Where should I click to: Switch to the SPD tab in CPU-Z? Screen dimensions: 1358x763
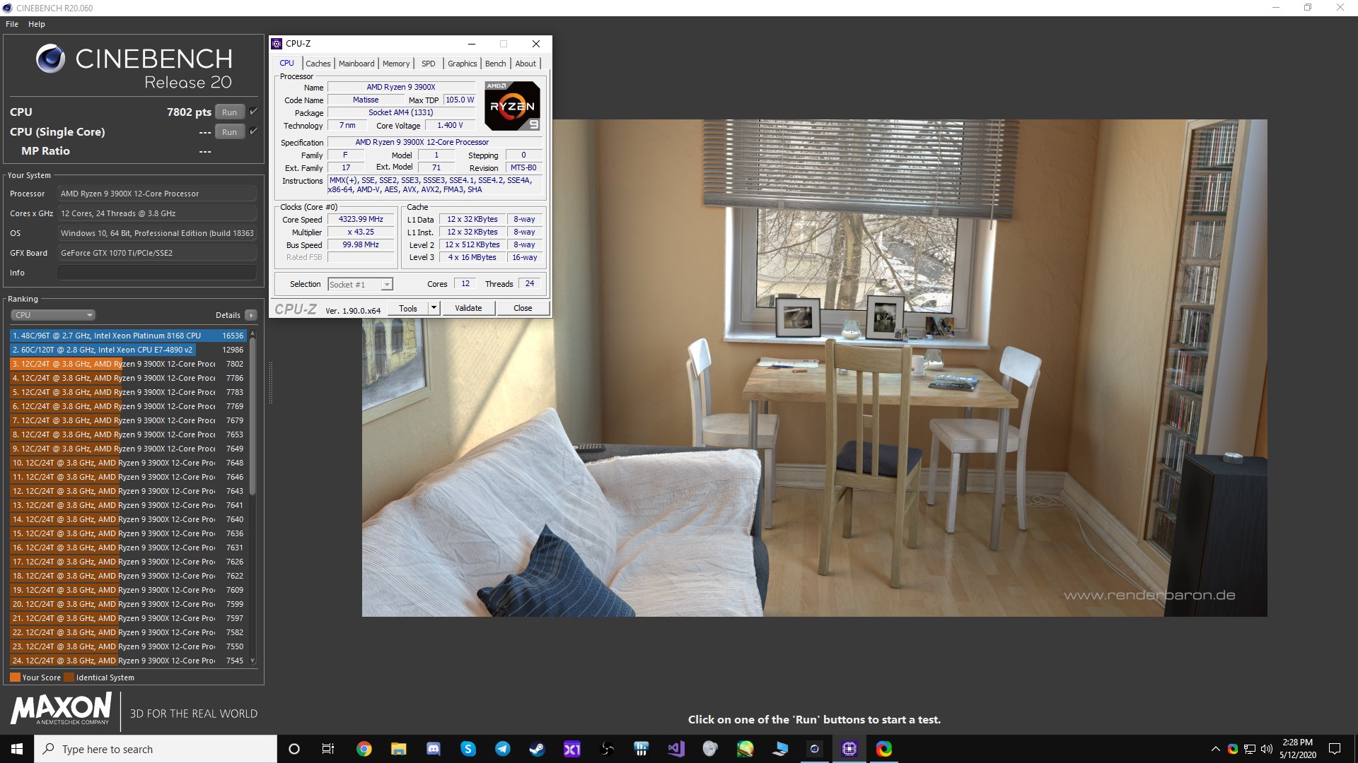pos(429,64)
